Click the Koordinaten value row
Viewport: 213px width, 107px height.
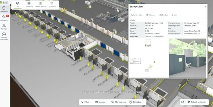(155, 36)
